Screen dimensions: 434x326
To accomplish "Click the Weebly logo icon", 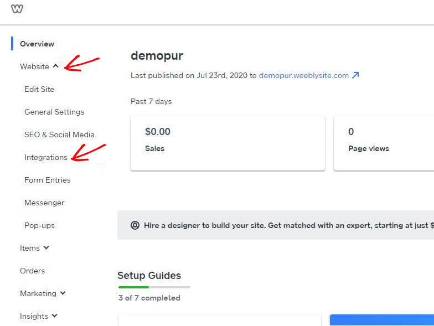I will click(x=17, y=9).
